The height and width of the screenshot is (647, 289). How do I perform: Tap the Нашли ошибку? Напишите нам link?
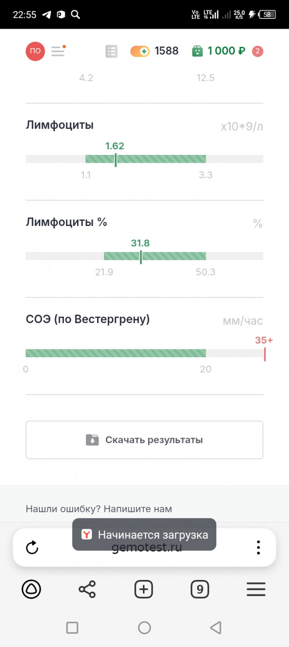point(99,509)
